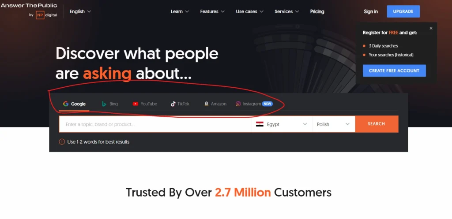Click the Bing logo icon

tap(104, 104)
